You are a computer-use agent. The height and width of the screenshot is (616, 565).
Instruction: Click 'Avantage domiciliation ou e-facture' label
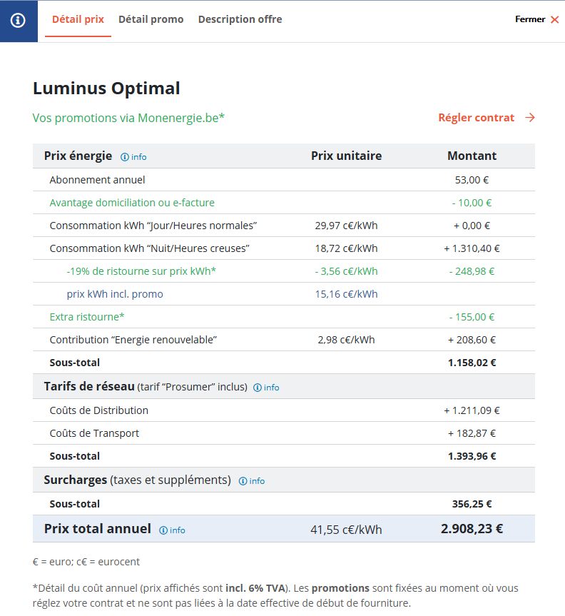click(x=132, y=203)
